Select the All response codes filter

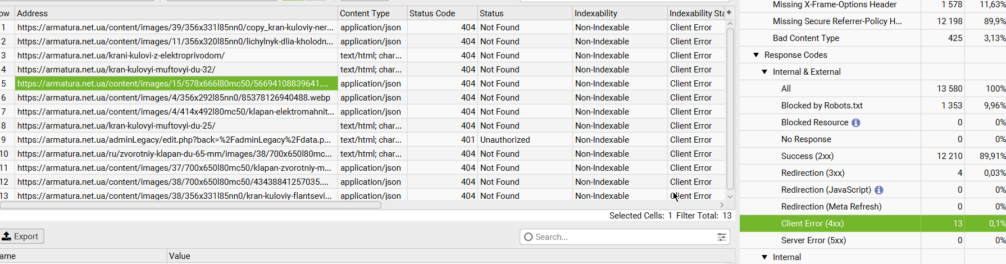coord(786,89)
